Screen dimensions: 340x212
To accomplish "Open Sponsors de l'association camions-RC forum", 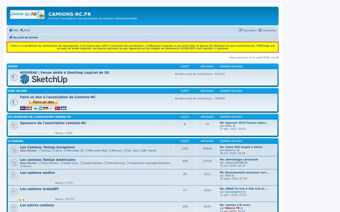I will coord(53,123).
